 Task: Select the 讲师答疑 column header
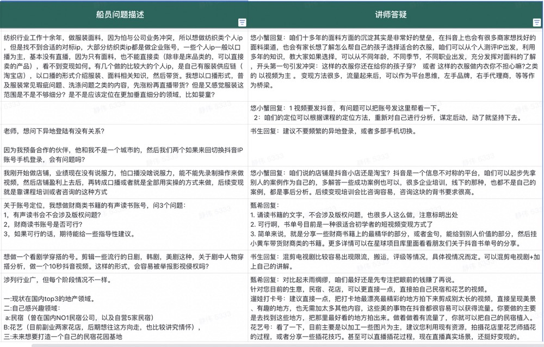point(395,15)
